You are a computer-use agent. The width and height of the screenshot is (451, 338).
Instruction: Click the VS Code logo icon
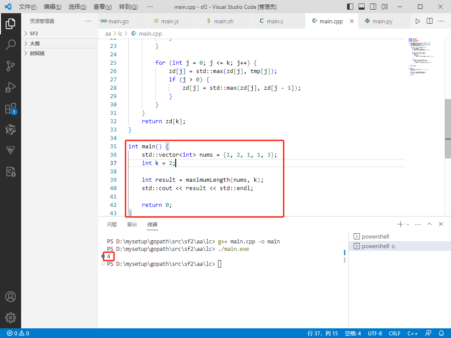tap(8, 7)
